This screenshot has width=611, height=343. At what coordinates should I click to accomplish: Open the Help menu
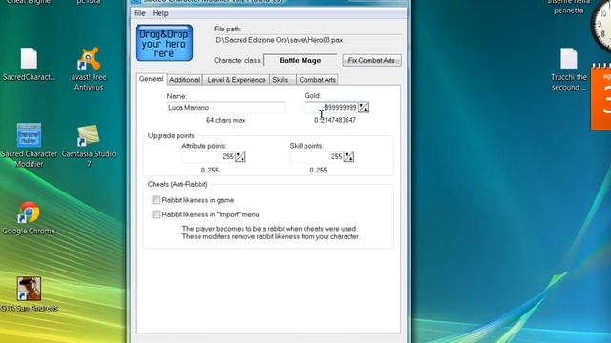pyautogui.click(x=160, y=13)
